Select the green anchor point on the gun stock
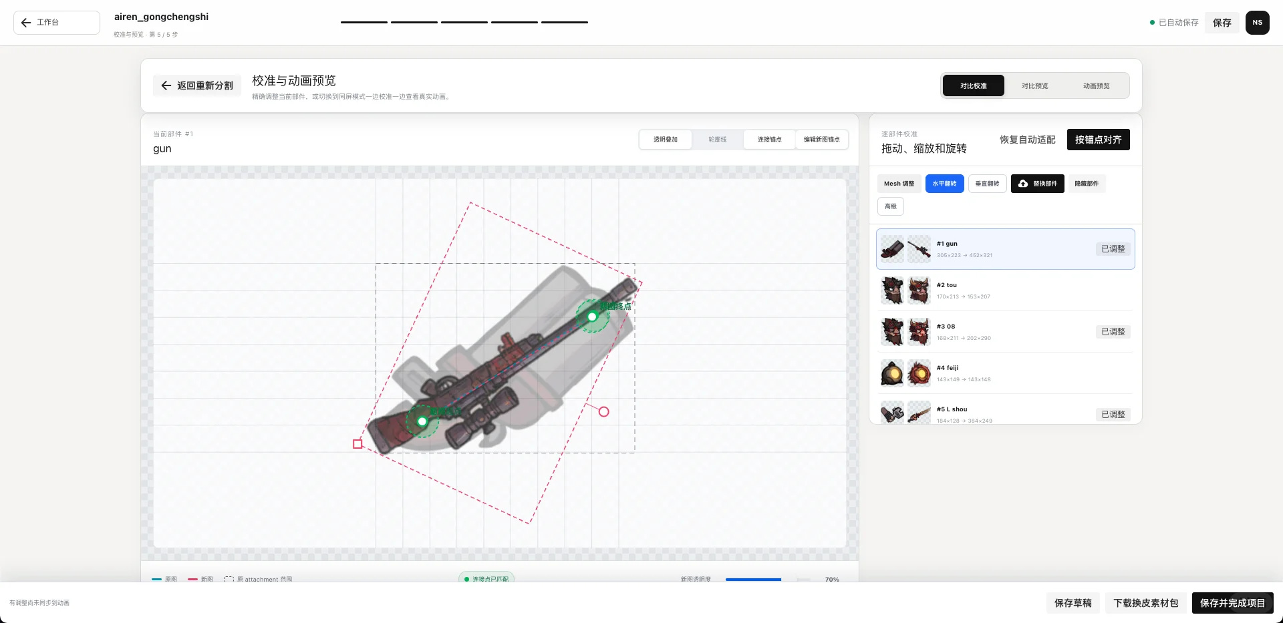This screenshot has height=623, width=1283. tap(422, 421)
